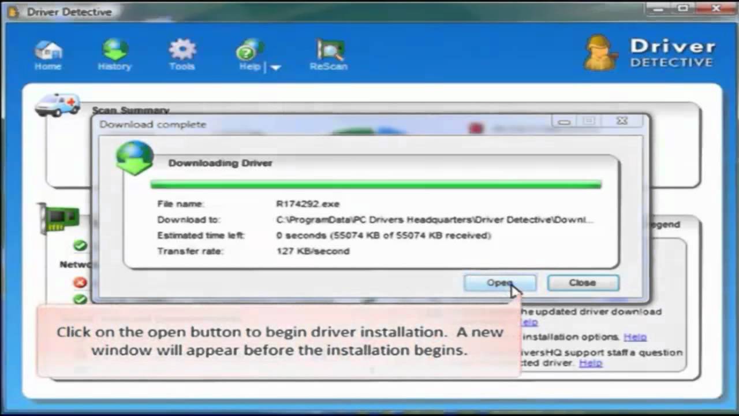
Task: Go to Home in Driver Detective toolbar
Action: (48, 55)
